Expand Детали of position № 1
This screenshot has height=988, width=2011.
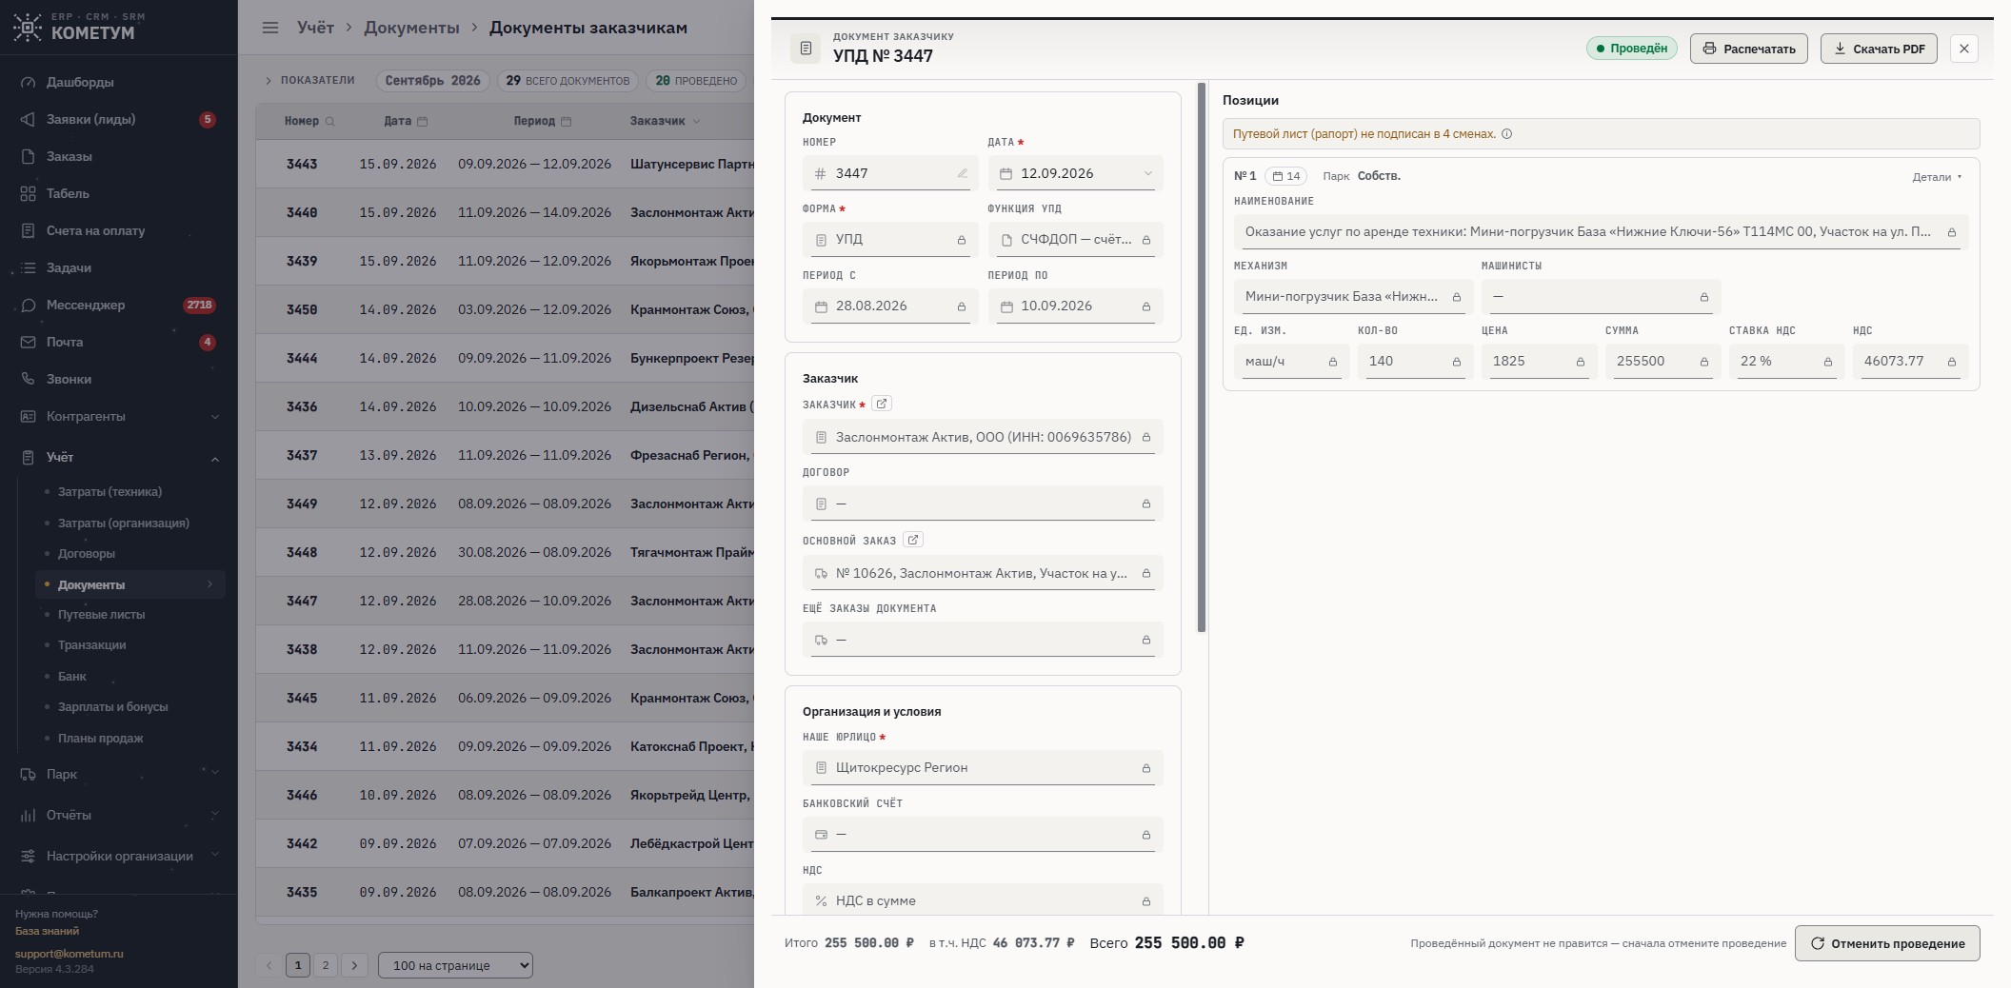pos(1938,177)
